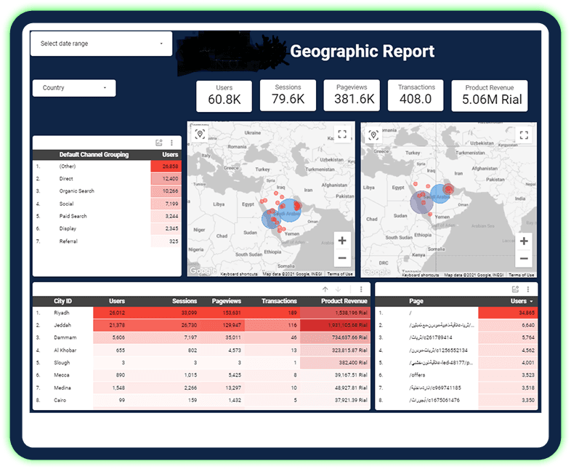Click the Default Channel Grouping column header
Image resolution: width=571 pixels, height=469 pixels.
click(x=94, y=155)
